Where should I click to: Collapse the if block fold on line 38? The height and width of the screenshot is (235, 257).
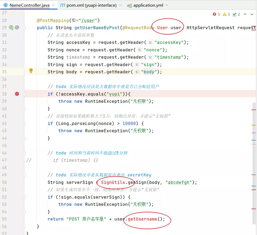tap(24, 94)
